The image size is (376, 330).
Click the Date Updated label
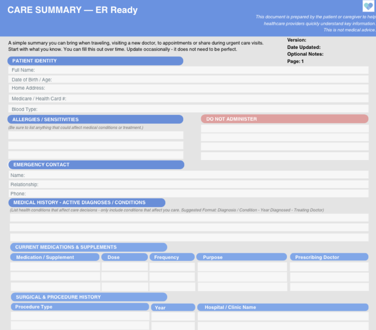pos(304,47)
